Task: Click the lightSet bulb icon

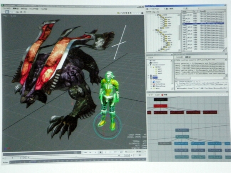Action: [x=153, y=67]
